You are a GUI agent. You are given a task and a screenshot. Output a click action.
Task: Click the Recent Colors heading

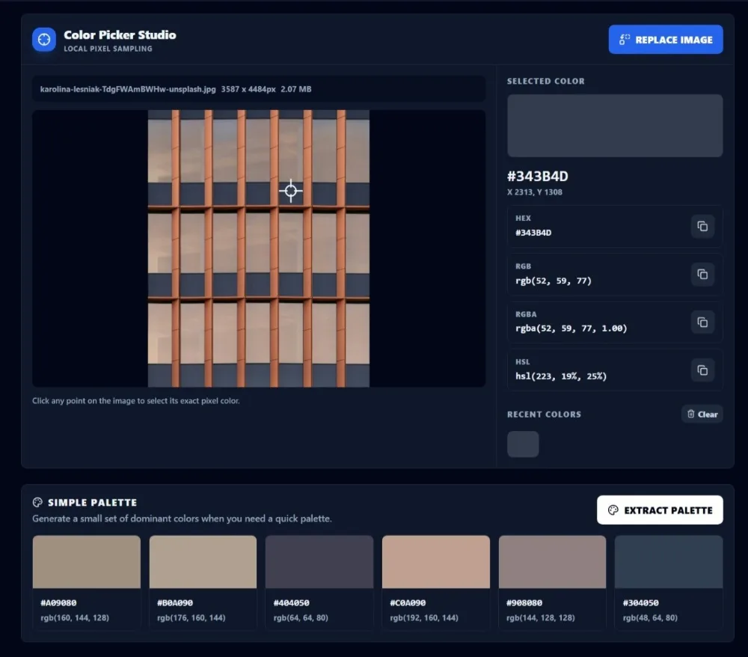click(545, 415)
